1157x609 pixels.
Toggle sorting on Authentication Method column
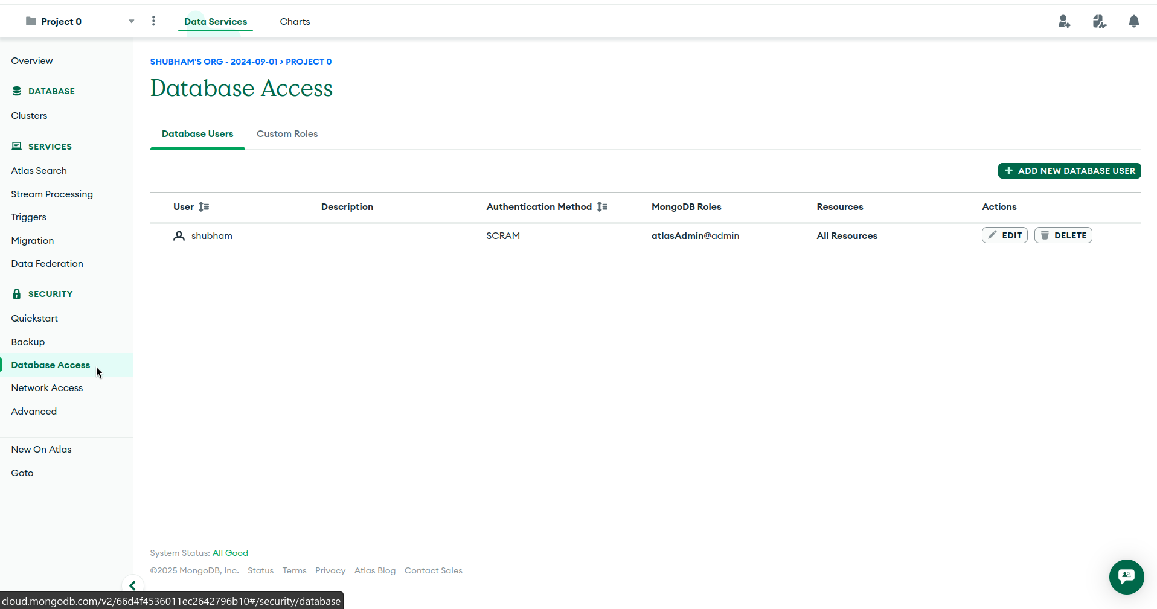tap(602, 206)
